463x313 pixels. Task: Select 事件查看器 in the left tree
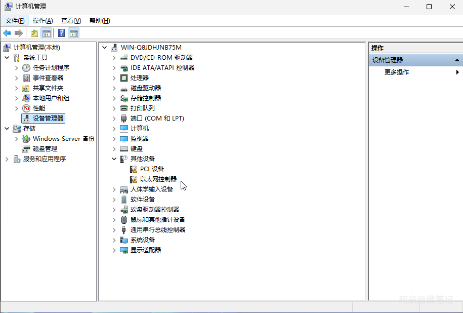point(48,78)
